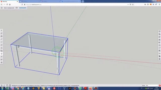This screenshot has width=161, height=90.
Task: Open the Materials panel cube icon
Action: pyautogui.click(x=159, y=42)
